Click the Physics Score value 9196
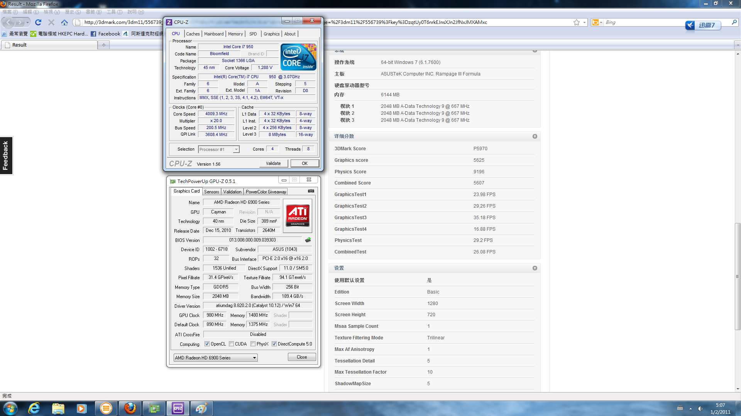Viewport: 741px width, 416px height. coord(479,172)
